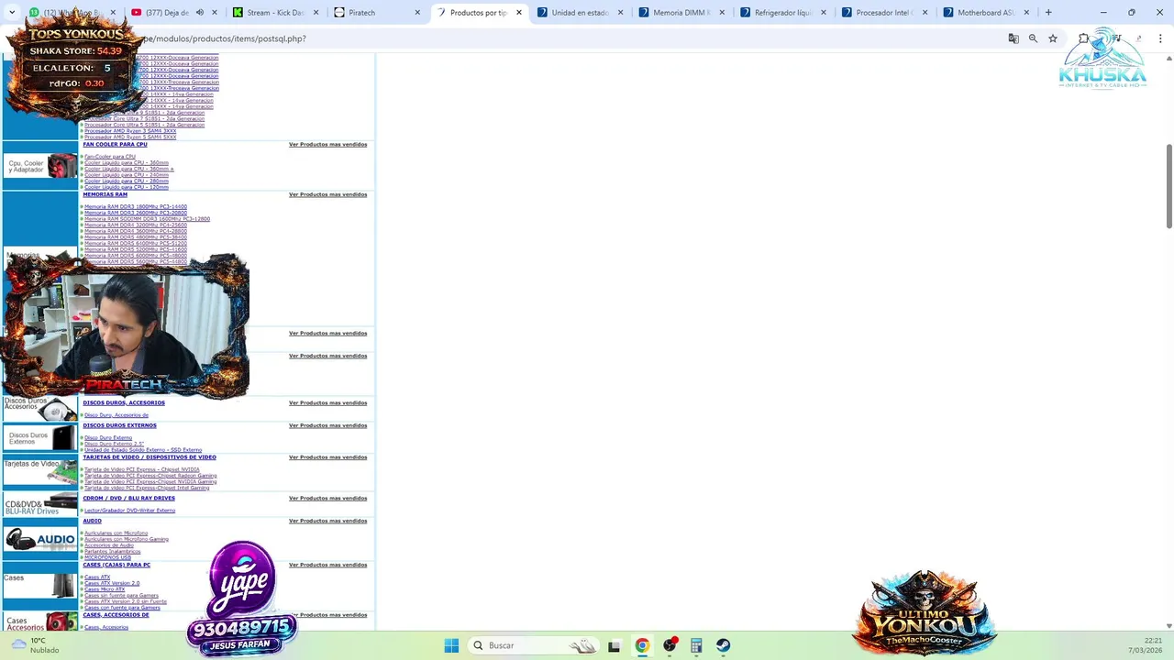
Task: Open Ver Productos mas vendidos for Audio
Action: coord(327,521)
